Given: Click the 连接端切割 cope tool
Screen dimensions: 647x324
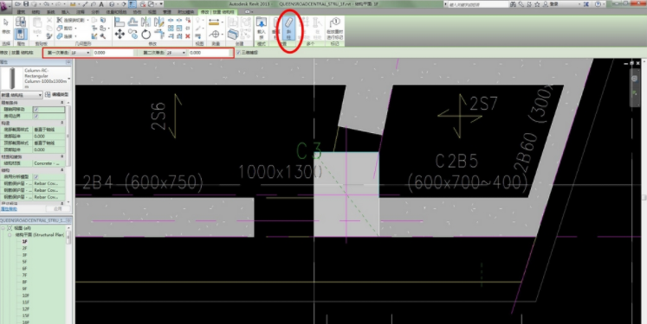Looking at the screenshot, I should (x=73, y=20).
